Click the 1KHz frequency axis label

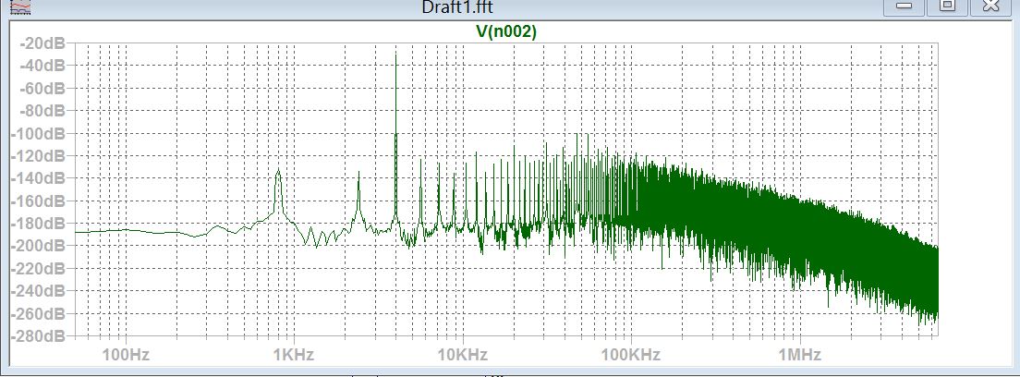294,355
